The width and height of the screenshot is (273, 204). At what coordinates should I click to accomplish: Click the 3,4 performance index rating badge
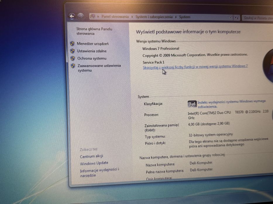[192, 104]
